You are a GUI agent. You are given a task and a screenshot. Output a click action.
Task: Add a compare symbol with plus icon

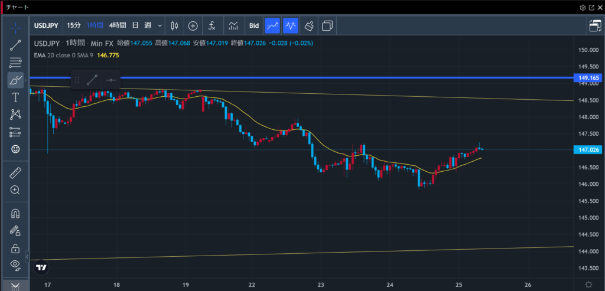point(193,26)
